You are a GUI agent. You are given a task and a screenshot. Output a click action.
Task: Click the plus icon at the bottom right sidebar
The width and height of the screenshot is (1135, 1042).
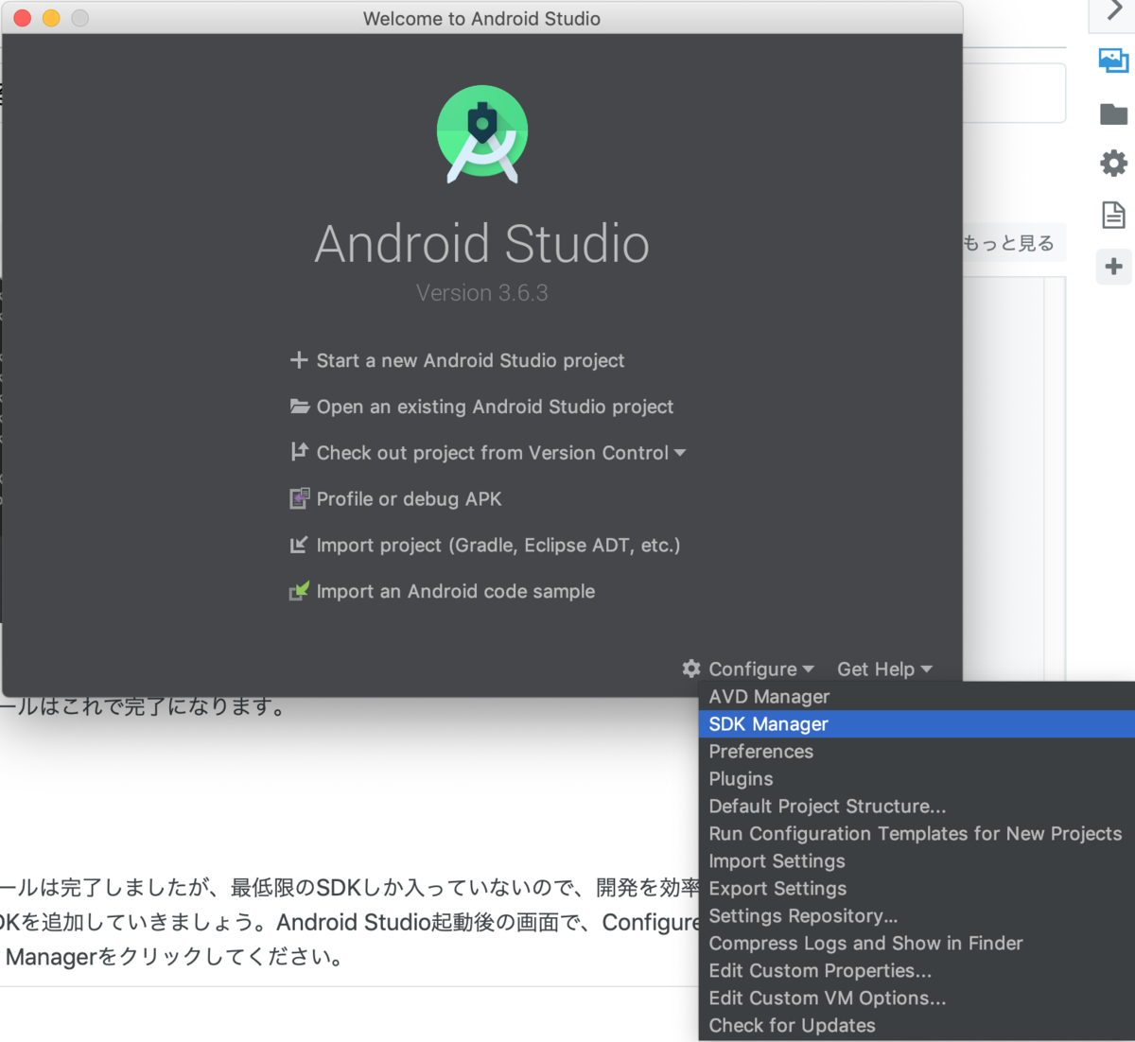coord(1113,267)
